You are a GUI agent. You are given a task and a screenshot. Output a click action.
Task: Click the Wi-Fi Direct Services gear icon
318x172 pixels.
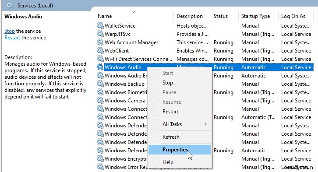pyautogui.click(x=100, y=59)
